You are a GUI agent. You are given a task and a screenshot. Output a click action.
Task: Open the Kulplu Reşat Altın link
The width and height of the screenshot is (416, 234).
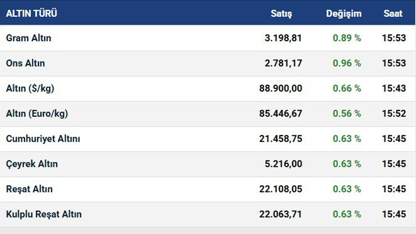44,214
